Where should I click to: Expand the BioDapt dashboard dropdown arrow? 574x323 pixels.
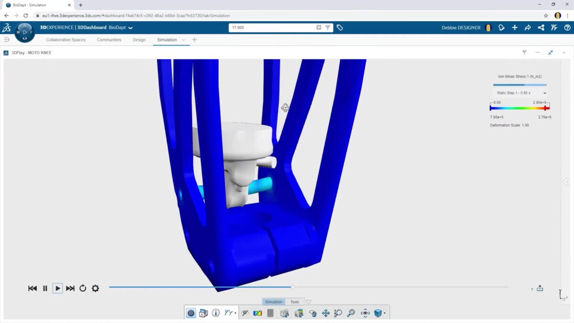[x=131, y=28]
